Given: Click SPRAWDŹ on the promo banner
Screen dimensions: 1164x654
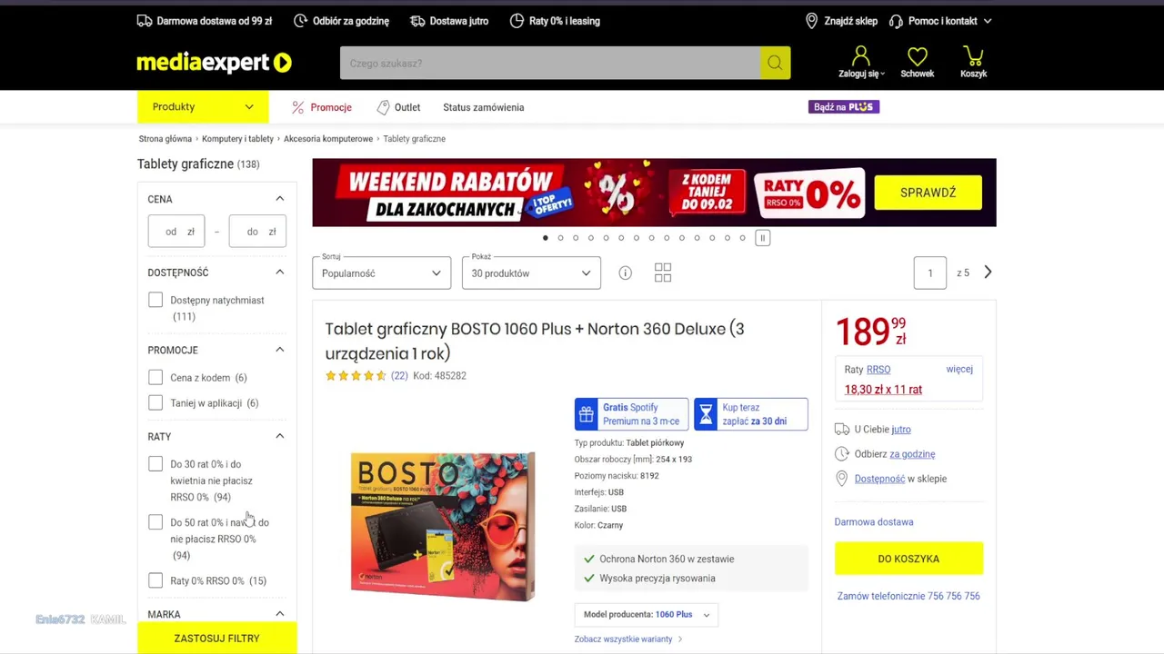Looking at the screenshot, I should [x=928, y=193].
